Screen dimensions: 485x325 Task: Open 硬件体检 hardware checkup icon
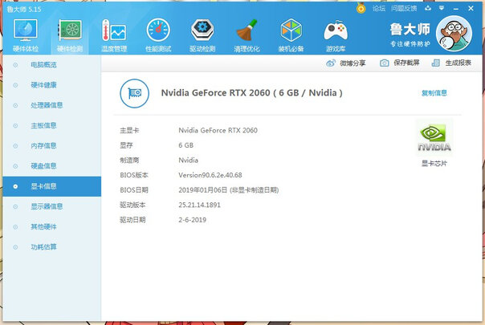click(26, 32)
